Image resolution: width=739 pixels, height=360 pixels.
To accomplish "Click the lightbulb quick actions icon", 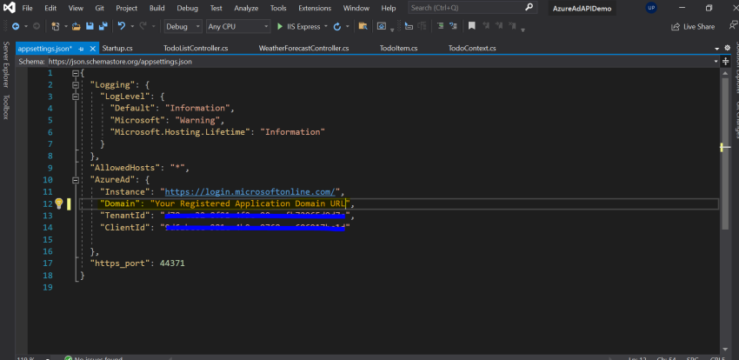I will coord(59,203).
